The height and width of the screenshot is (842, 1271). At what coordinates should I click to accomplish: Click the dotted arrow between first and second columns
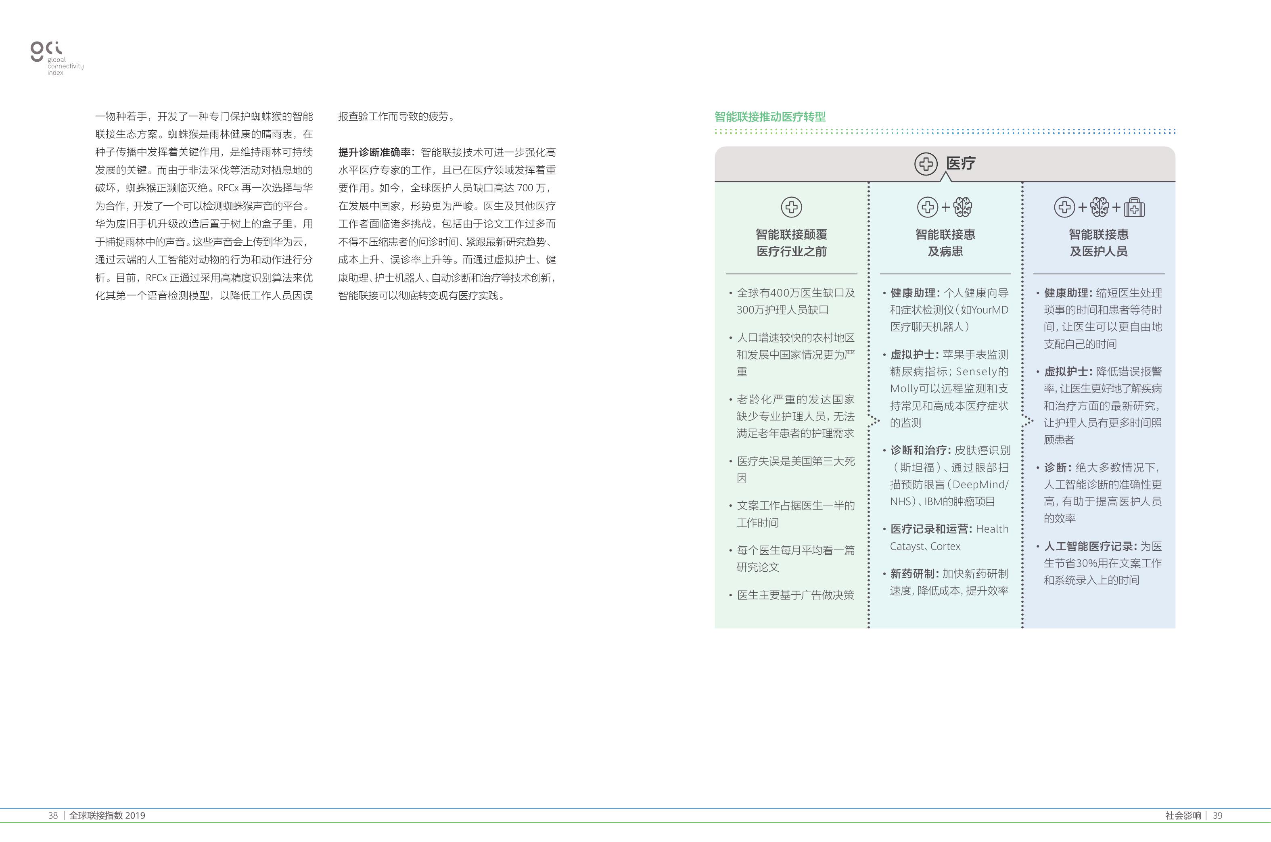coord(875,420)
